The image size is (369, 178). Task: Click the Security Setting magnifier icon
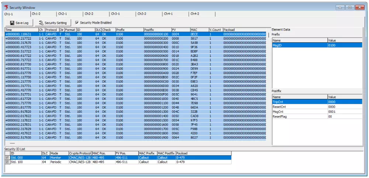coord(41,23)
